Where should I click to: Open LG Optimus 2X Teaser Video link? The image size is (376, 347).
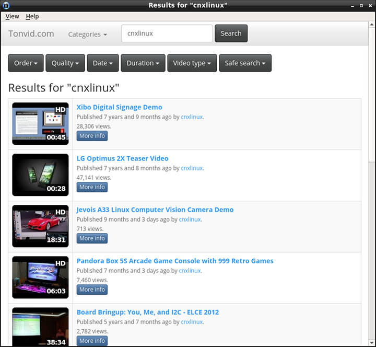pos(123,158)
